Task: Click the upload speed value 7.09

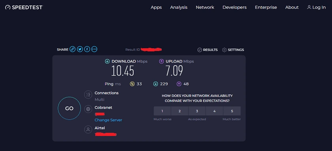Action: pos(174,71)
